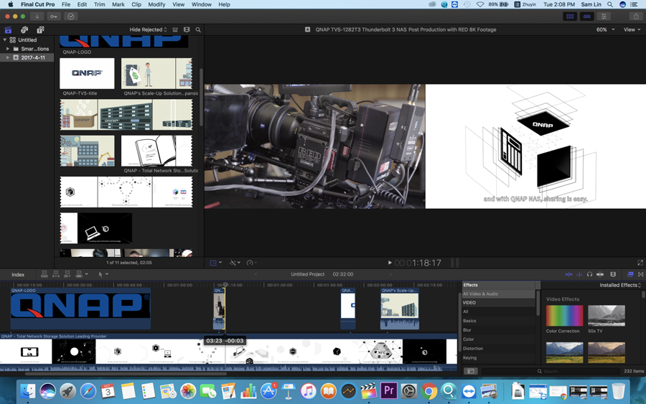Select the 2017-4-11 event row

point(27,57)
